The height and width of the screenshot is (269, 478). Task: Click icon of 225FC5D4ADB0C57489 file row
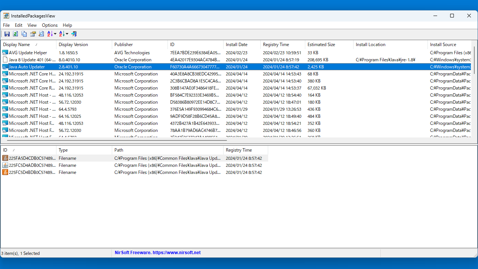5,165
